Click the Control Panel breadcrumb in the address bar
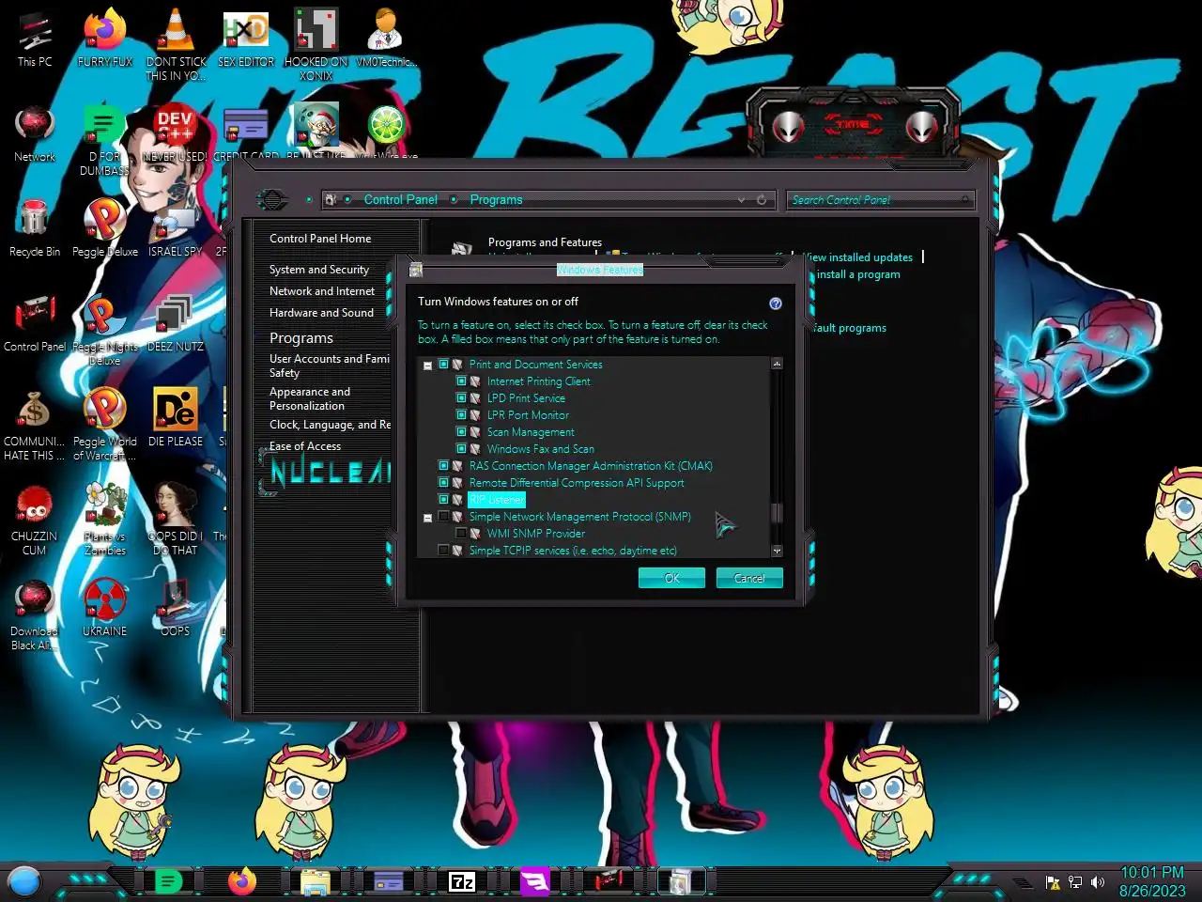Image resolution: width=1202 pixels, height=902 pixels. point(401,200)
